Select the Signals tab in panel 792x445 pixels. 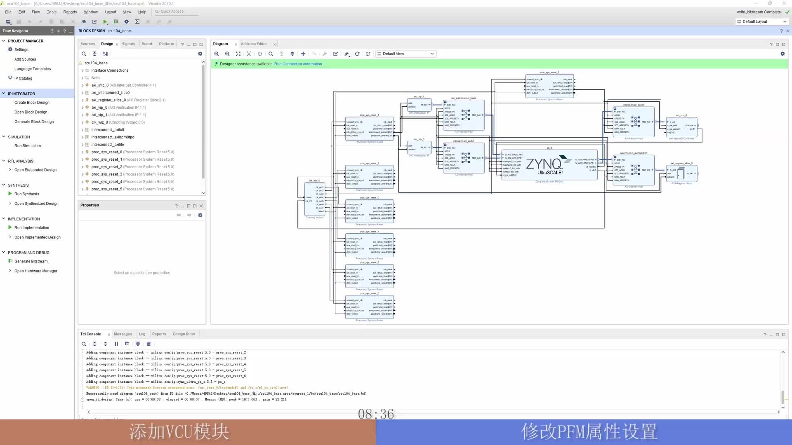point(128,43)
